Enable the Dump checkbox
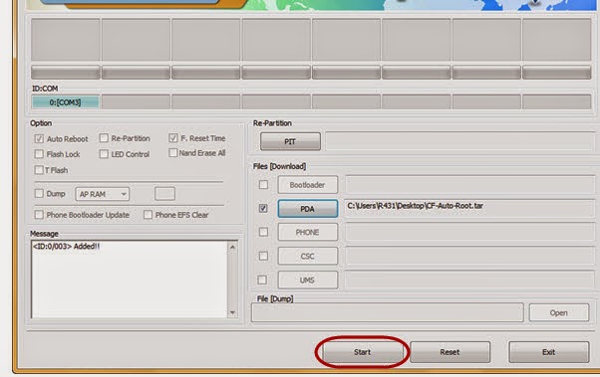The height and width of the screenshot is (377, 600). 39,194
